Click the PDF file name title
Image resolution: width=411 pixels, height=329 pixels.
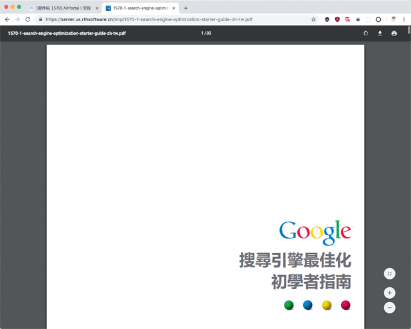[67, 33]
